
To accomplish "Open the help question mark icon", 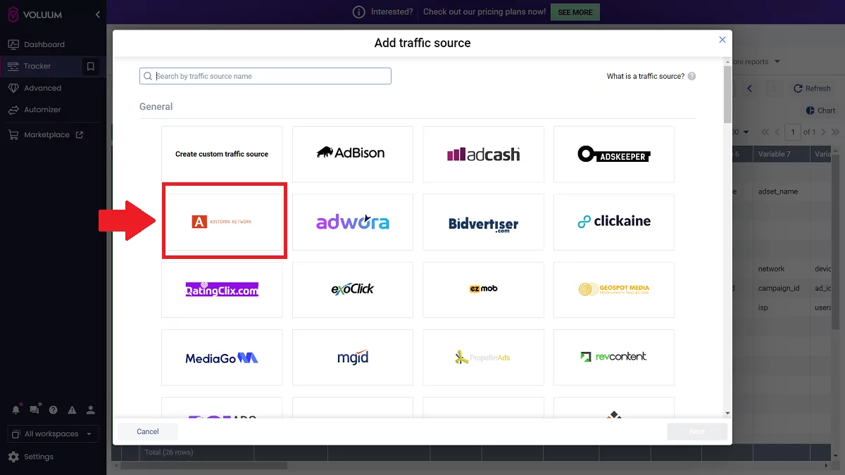I will [53, 409].
